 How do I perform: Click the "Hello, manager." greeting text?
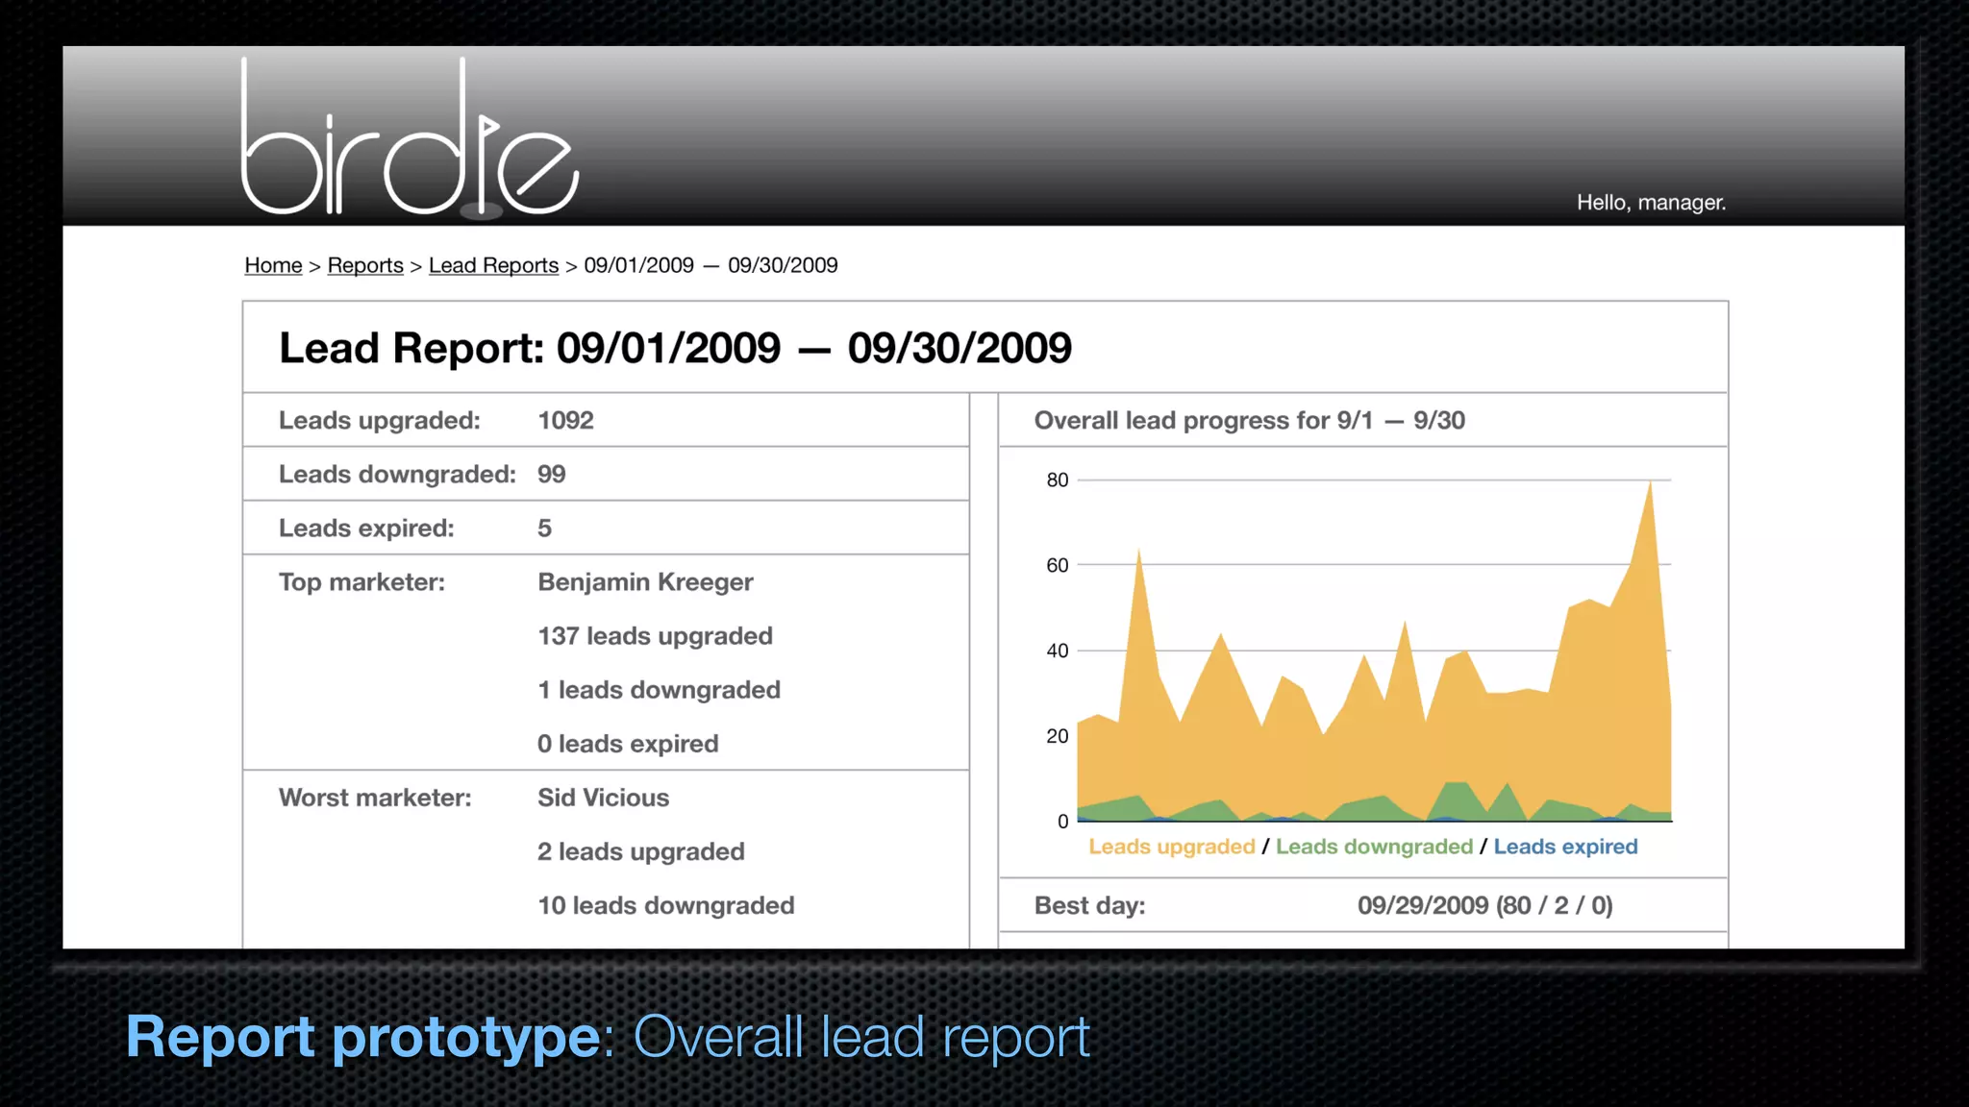tap(1651, 203)
